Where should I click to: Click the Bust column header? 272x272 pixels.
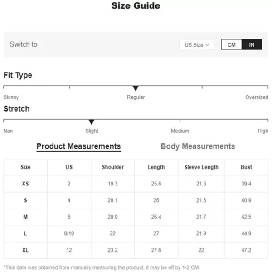coord(246,167)
